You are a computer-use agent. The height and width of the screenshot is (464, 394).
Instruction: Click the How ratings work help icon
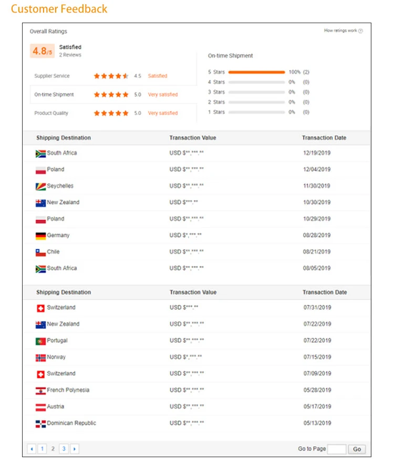click(x=360, y=31)
